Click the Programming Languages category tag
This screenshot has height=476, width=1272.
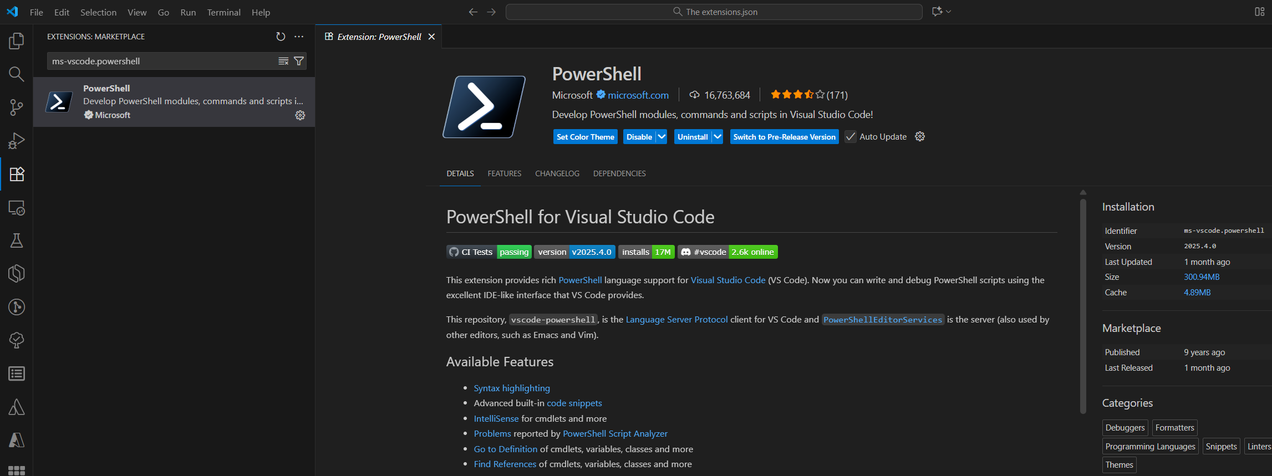[1150, 447]
